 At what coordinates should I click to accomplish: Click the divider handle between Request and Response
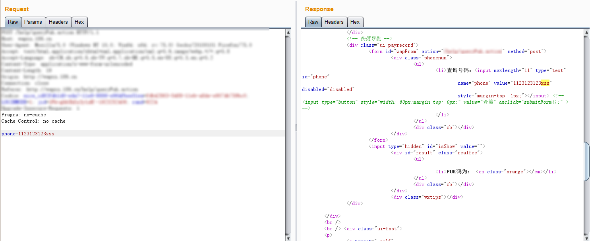click(295, 127)
